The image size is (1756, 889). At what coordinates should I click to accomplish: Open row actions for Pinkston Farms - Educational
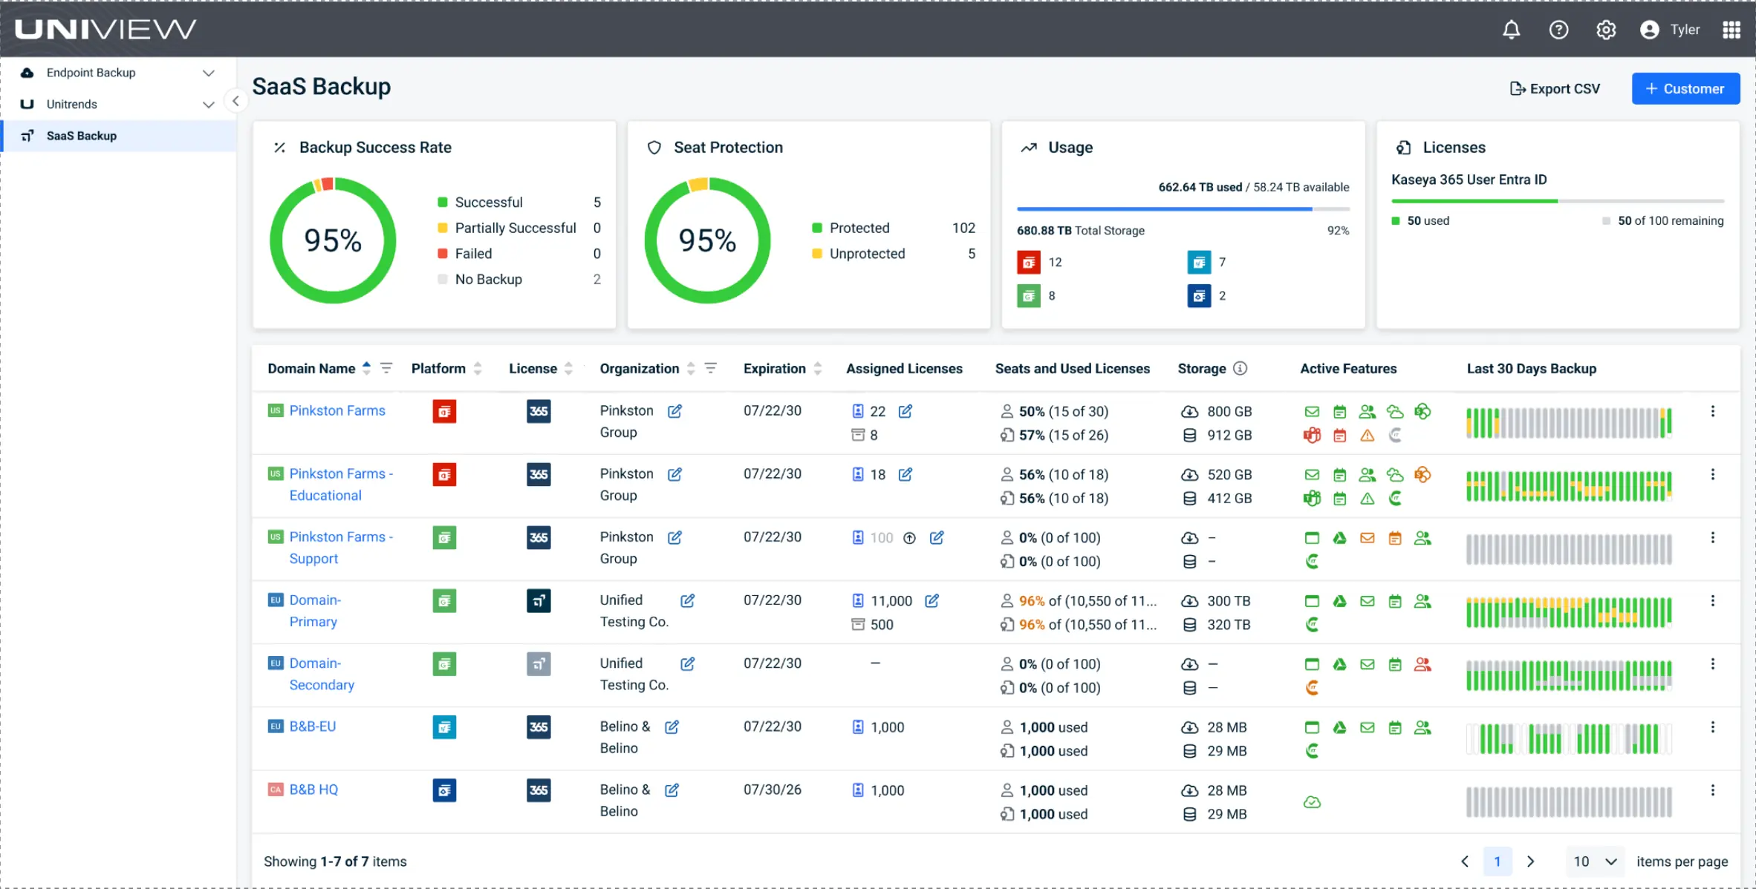[1713, 474]
